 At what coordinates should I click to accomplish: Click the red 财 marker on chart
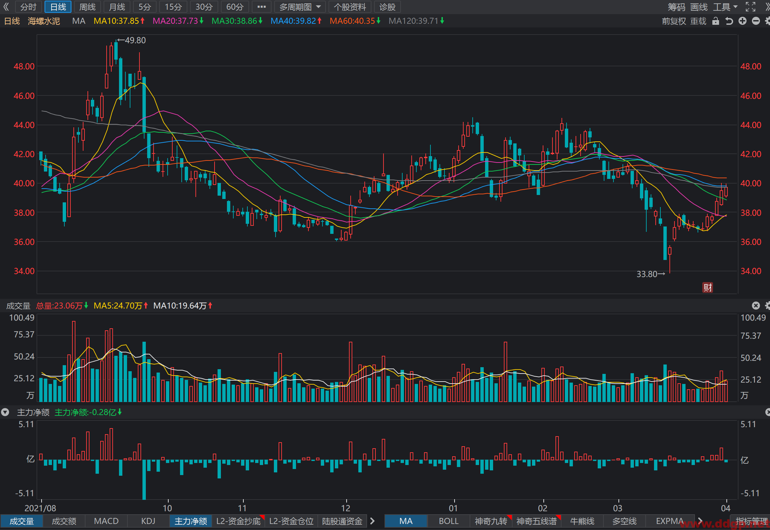[708, 287]
